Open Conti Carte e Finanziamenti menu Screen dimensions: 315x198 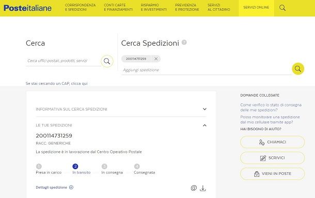pyautogui.click(x=118, y=7)
